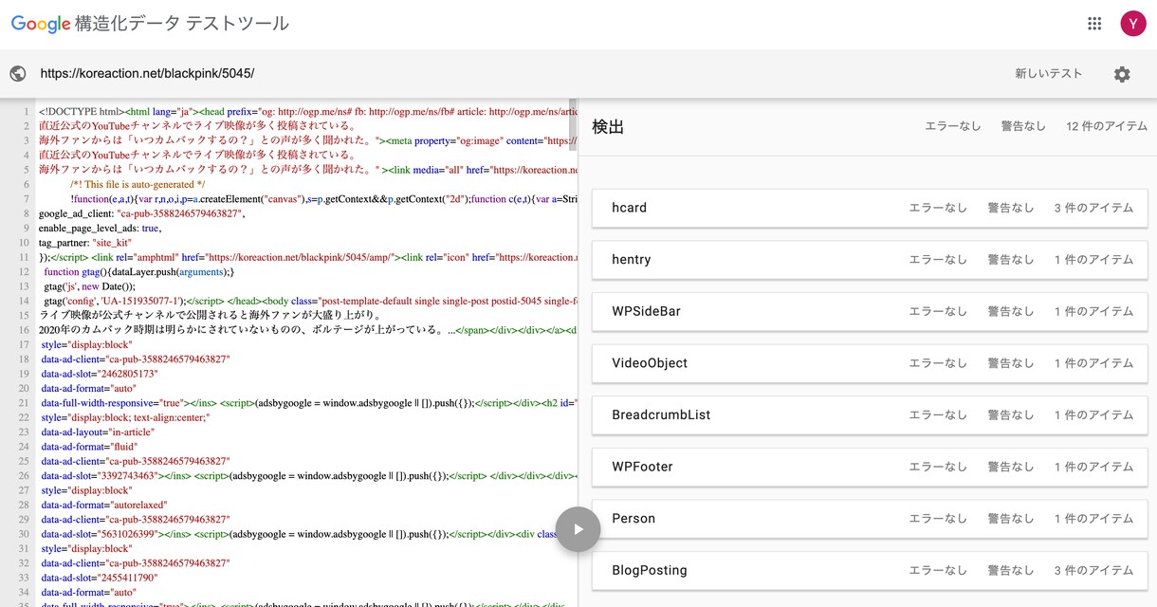This screenshot has height=607, width=1157.
Task: Expand the hentry result row
Action: pyautogui.click(x=870, y=260)
